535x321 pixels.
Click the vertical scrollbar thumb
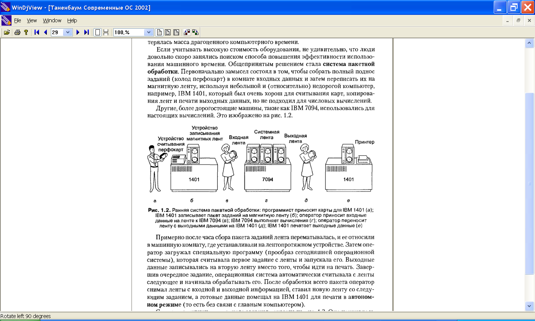529,184
